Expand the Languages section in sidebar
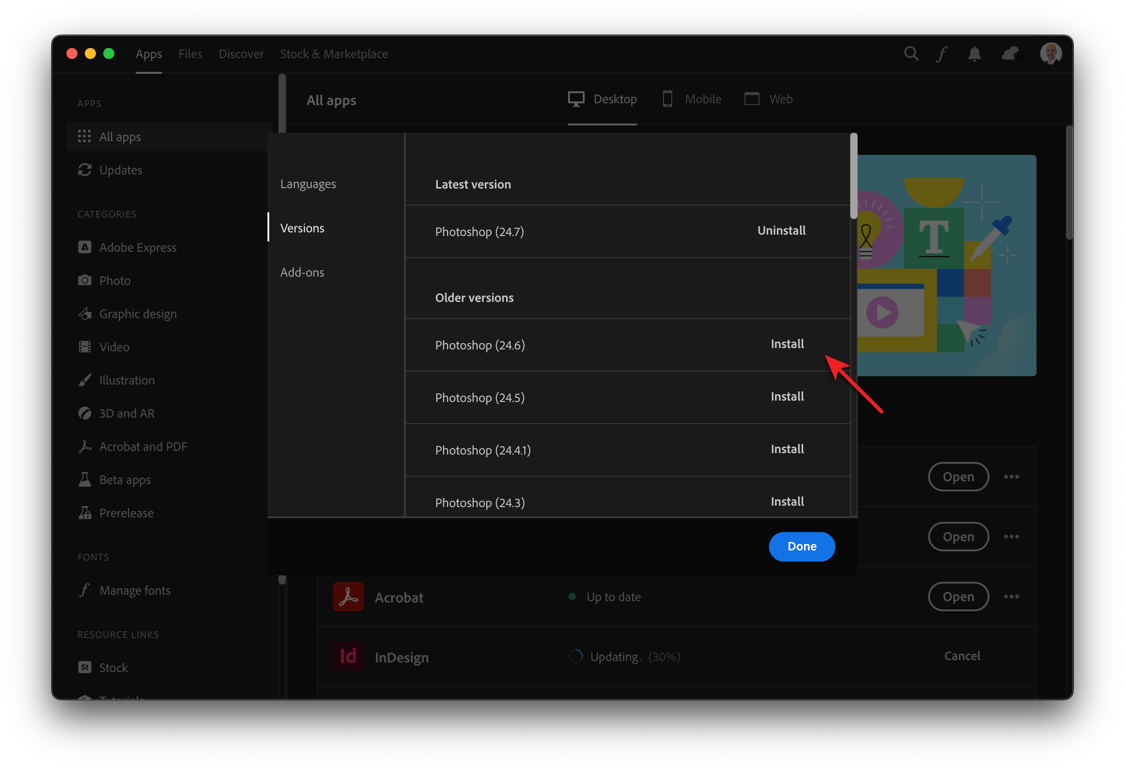 [308, 183]
